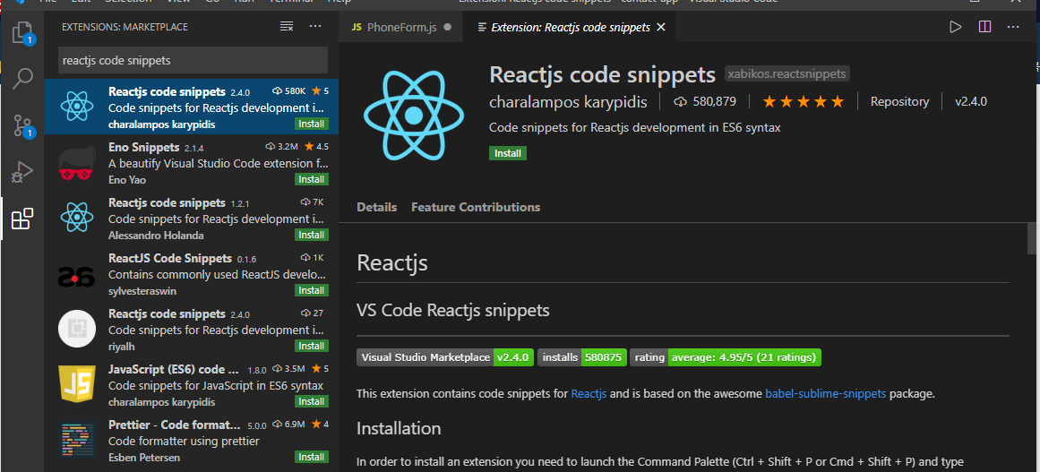
Task: Select ReactJS Code Snippets 0.1.6 row title
Action: (170, 258)
